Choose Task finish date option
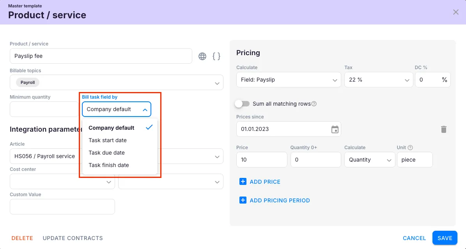This screenshot has width=466, height=249. point(109,165)
